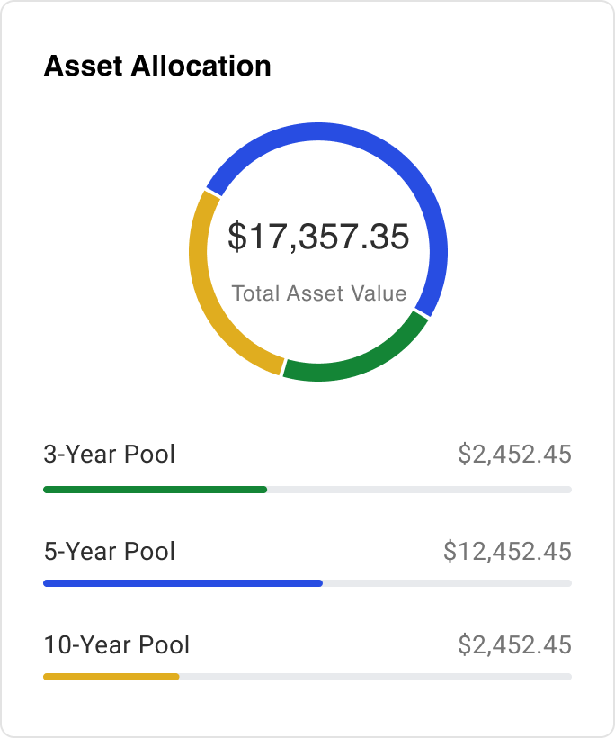
Task: Click the green filled 3-Year Pool bar
Action: point(155,490)
